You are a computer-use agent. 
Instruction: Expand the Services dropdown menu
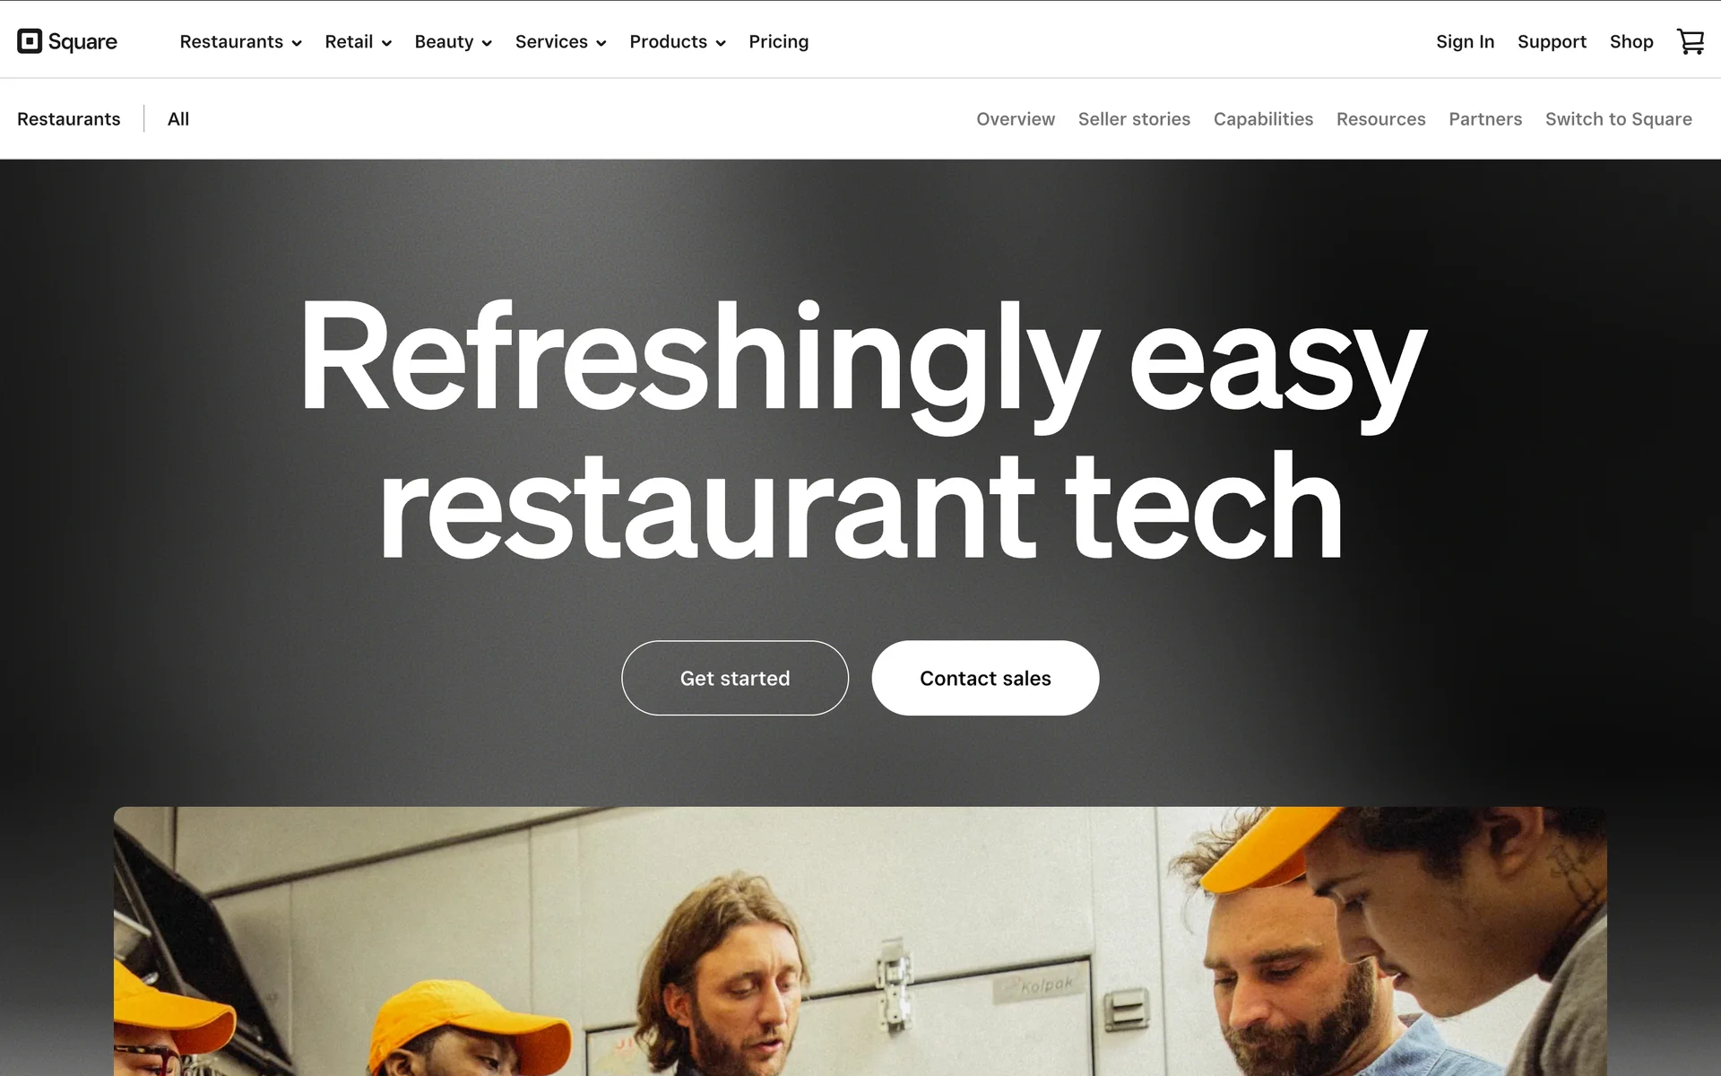[560, 41]
